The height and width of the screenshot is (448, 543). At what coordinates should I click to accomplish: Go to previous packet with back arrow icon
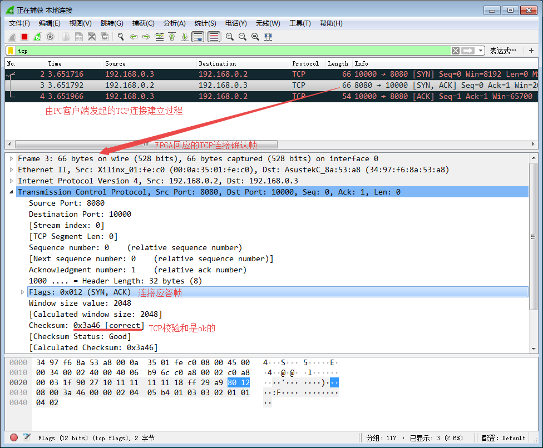click(x=132, y=37)
